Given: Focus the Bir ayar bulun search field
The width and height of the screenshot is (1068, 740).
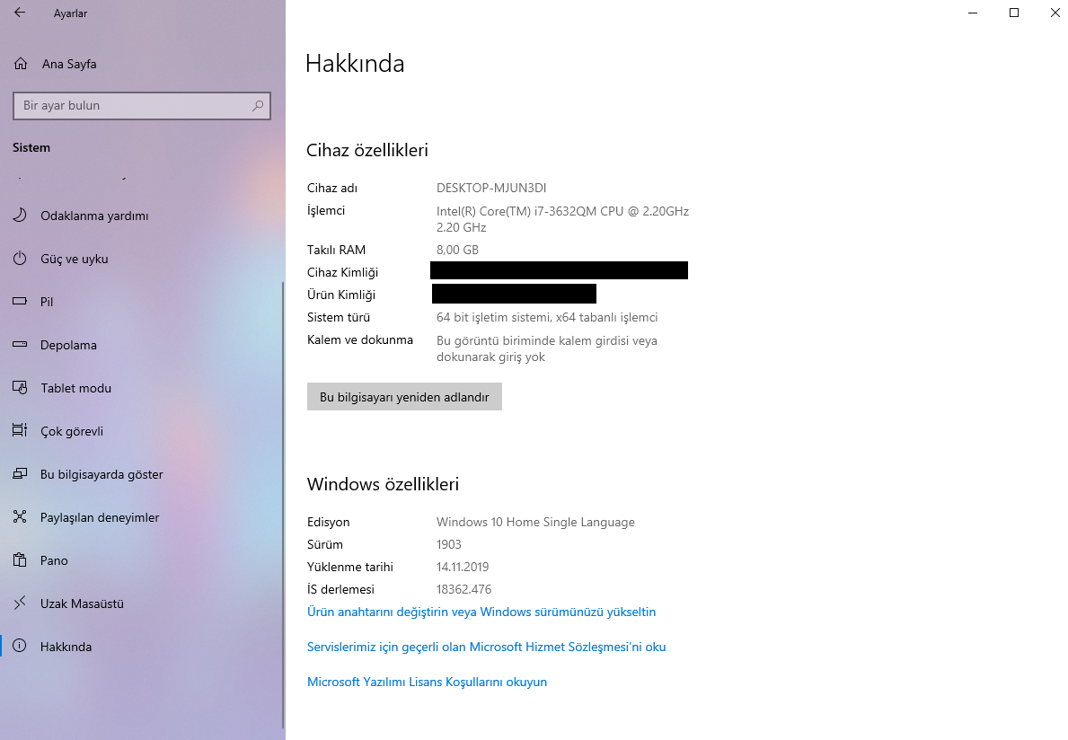Looking at the screenshot, I should pos(142,105).
